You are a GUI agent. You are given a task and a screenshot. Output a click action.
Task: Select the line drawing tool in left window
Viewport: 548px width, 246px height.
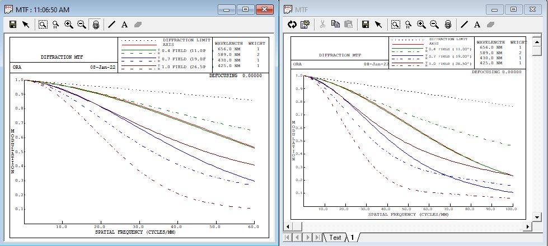pos(111,25)
